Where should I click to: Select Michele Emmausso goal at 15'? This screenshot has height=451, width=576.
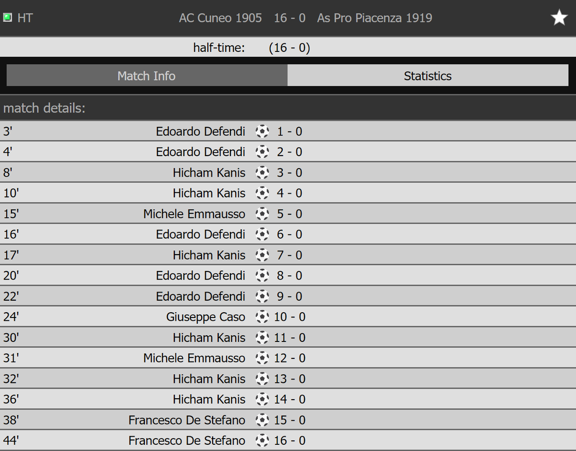194,214
